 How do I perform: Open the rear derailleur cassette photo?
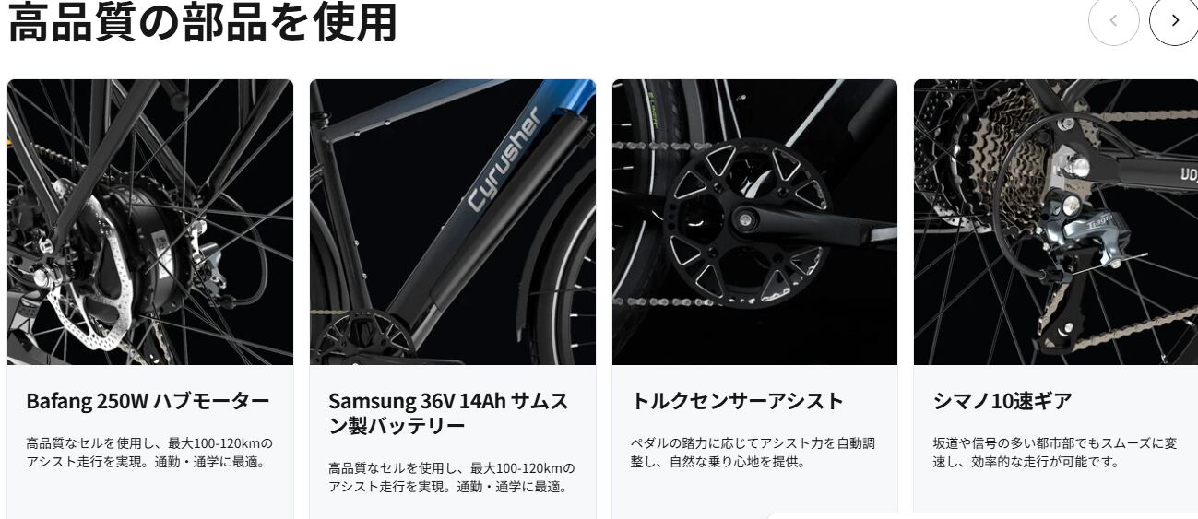pos(1056,222)
